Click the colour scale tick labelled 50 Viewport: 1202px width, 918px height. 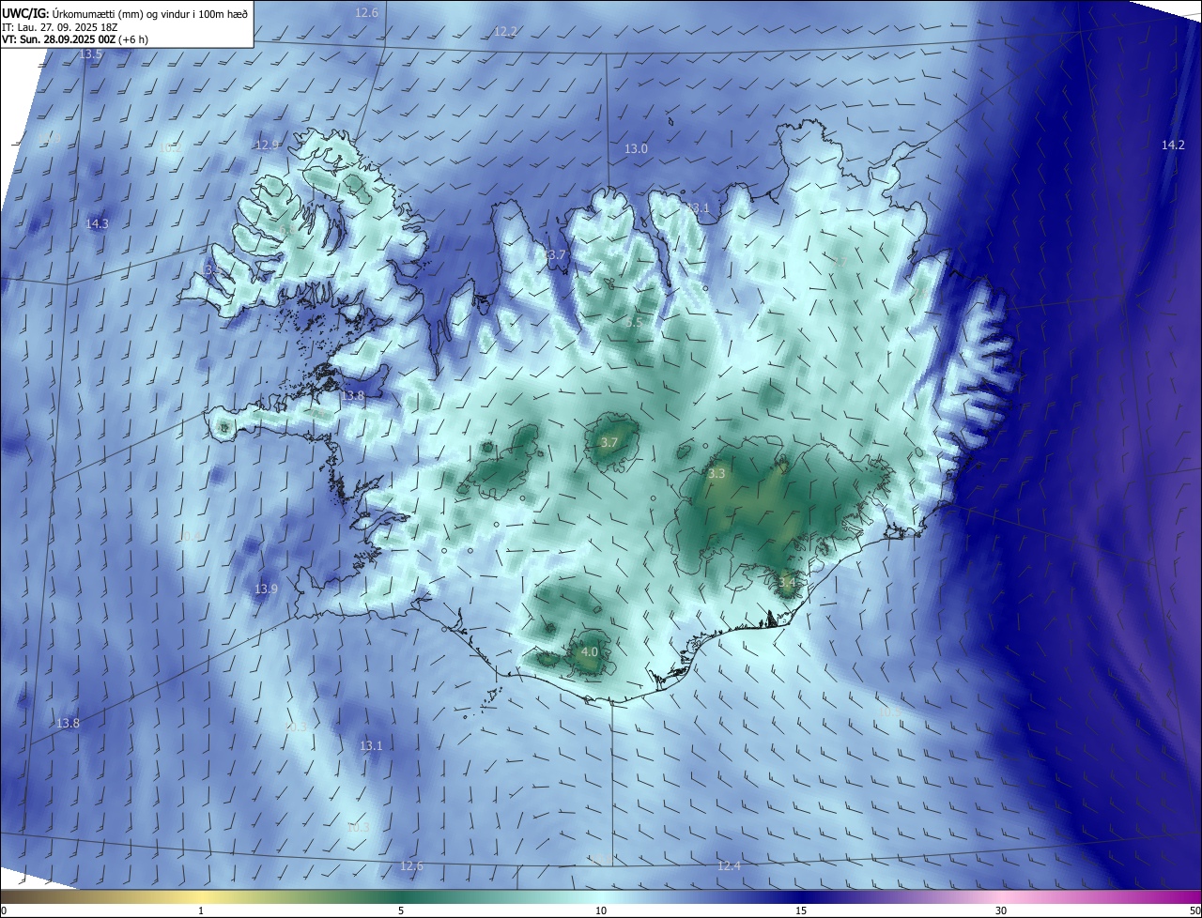click(x=1194, y=910)
